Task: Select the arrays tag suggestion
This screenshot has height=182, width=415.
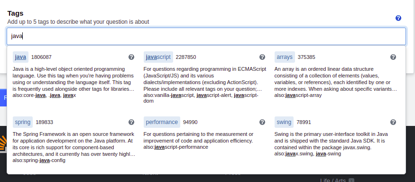Action: [x=285, y=57]
